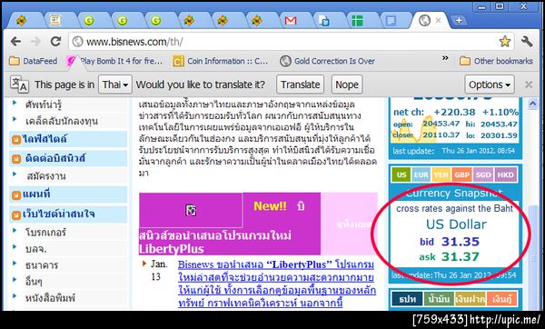Viewport: 545px width, 329px height.
Task: Click the อื่นๆ sidebar link
Action: pos(34,282)
